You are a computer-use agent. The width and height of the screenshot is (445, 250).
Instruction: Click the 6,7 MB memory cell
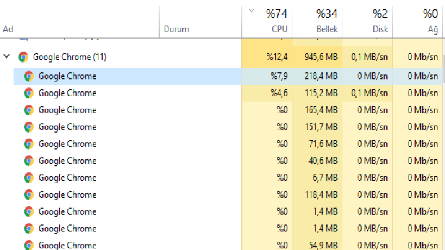pos(317,178)
